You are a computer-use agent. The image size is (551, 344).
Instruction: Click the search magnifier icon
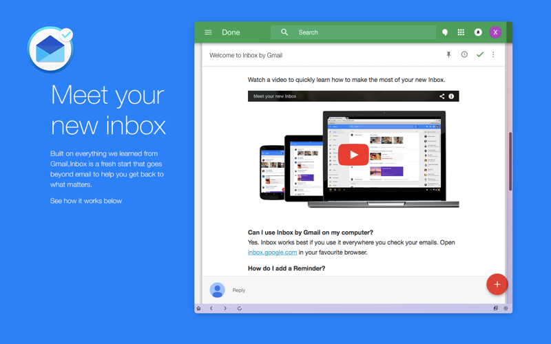tap(284, 32)
